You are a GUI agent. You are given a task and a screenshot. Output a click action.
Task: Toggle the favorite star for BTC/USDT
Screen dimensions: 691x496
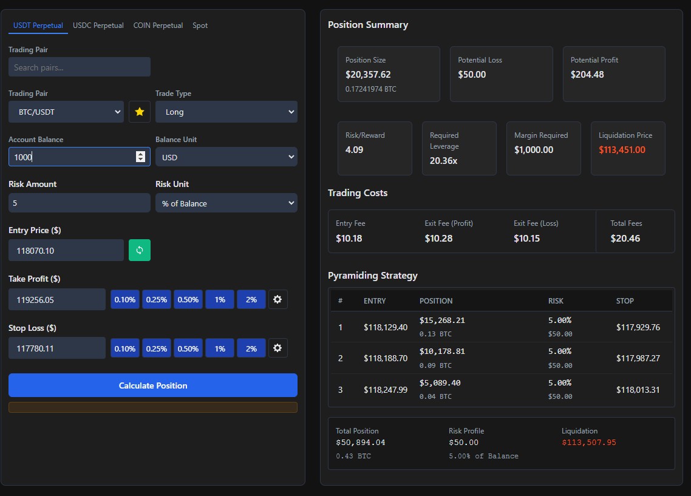(139, 112)
